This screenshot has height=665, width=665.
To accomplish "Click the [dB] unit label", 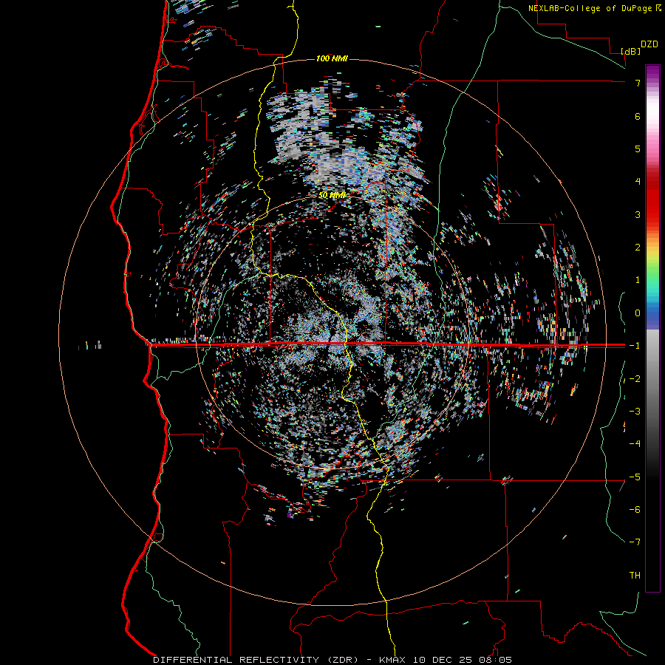I will pyautogui.click(x=630, y=51).
